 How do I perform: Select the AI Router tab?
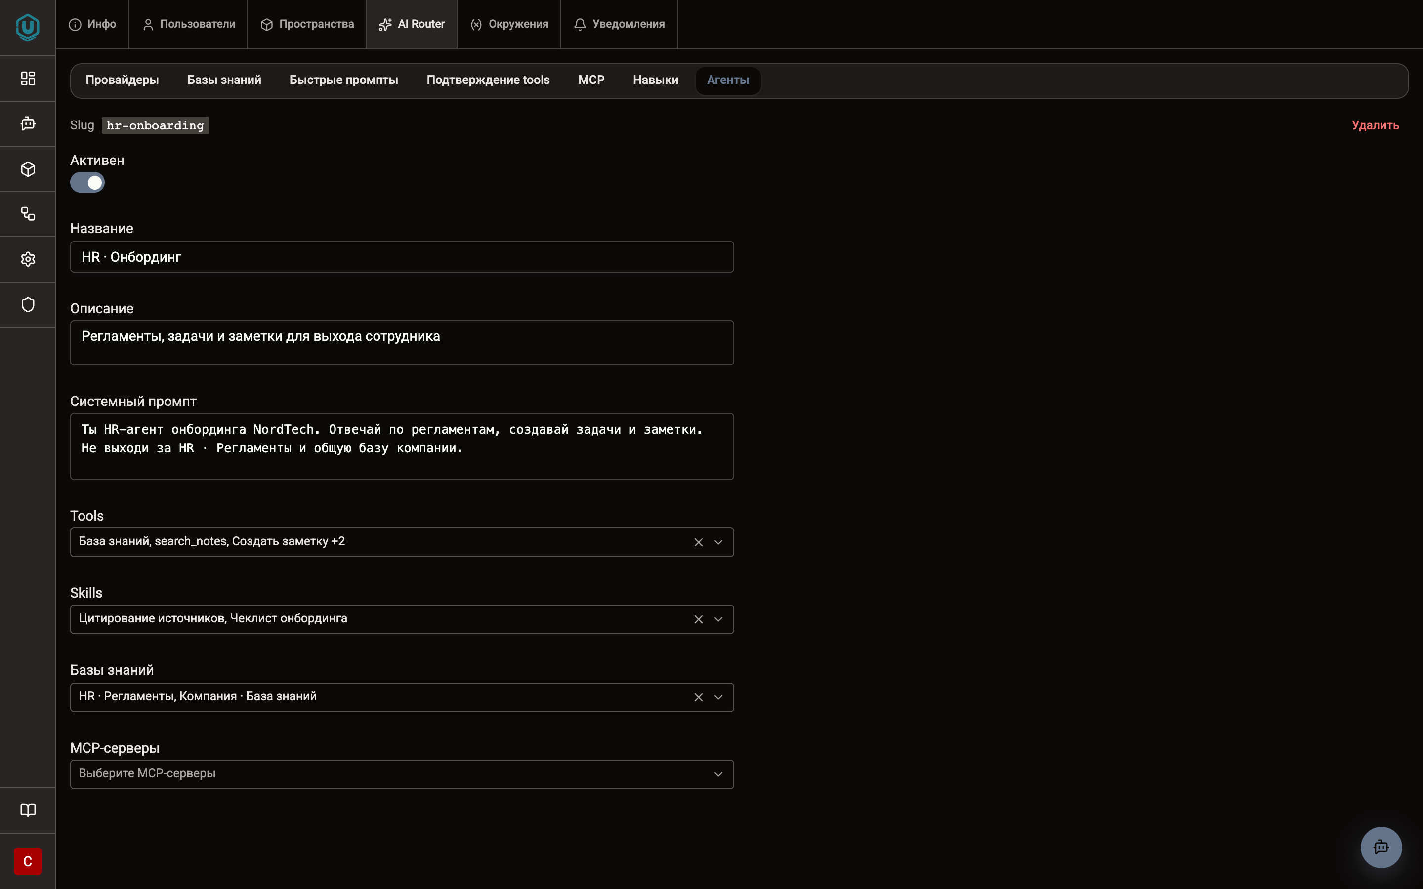pyautogui.click(x=412, y=24)
